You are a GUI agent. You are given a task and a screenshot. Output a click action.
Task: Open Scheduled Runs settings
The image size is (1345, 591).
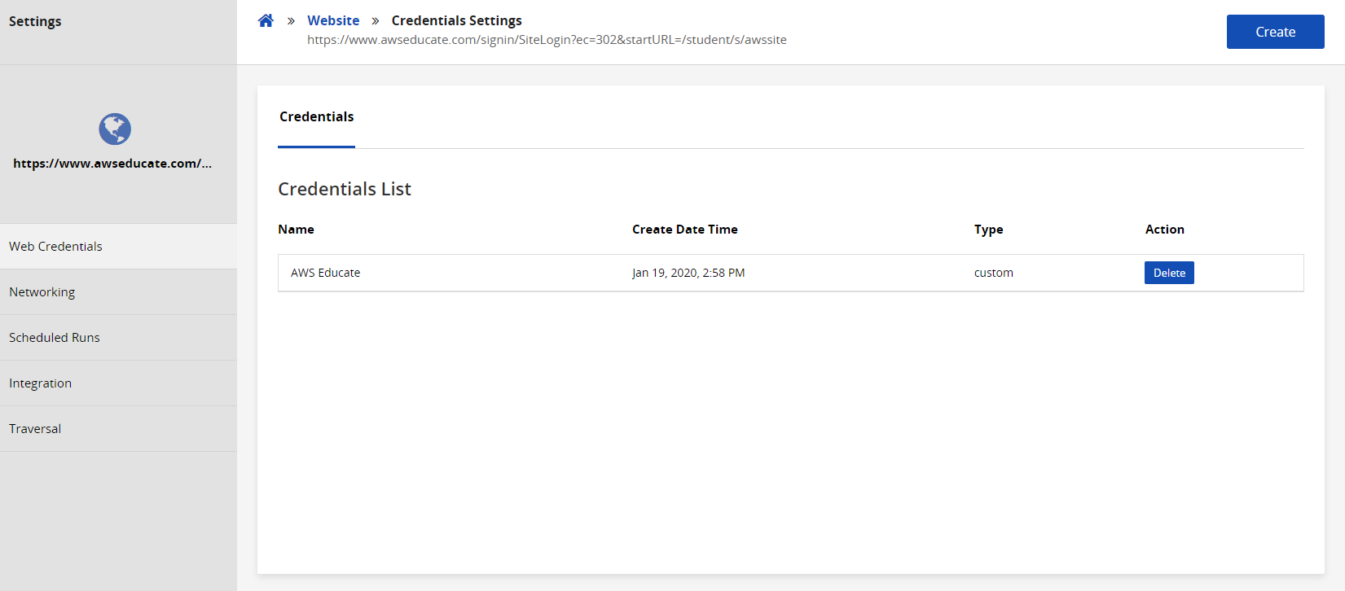[118, 337]
